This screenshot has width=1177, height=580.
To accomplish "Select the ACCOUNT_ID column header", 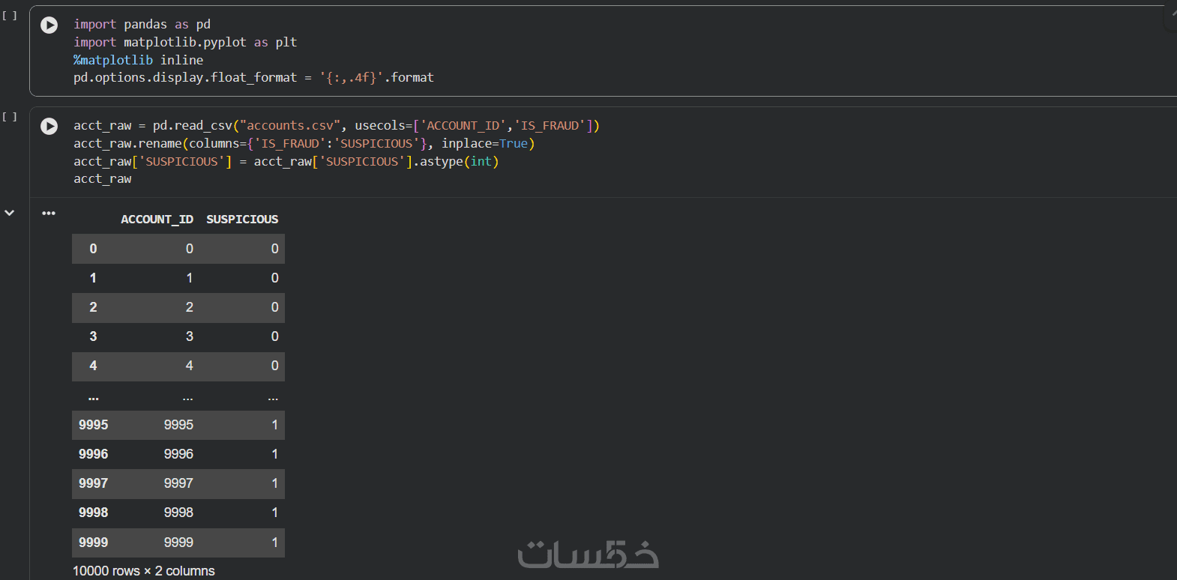I will point(157,220).
